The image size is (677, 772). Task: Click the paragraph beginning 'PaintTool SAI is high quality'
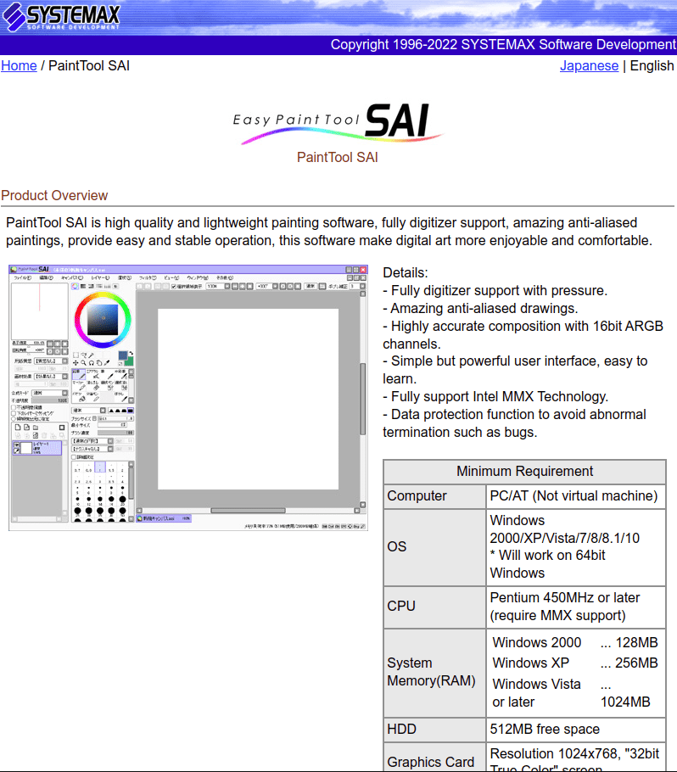[329, 232]
